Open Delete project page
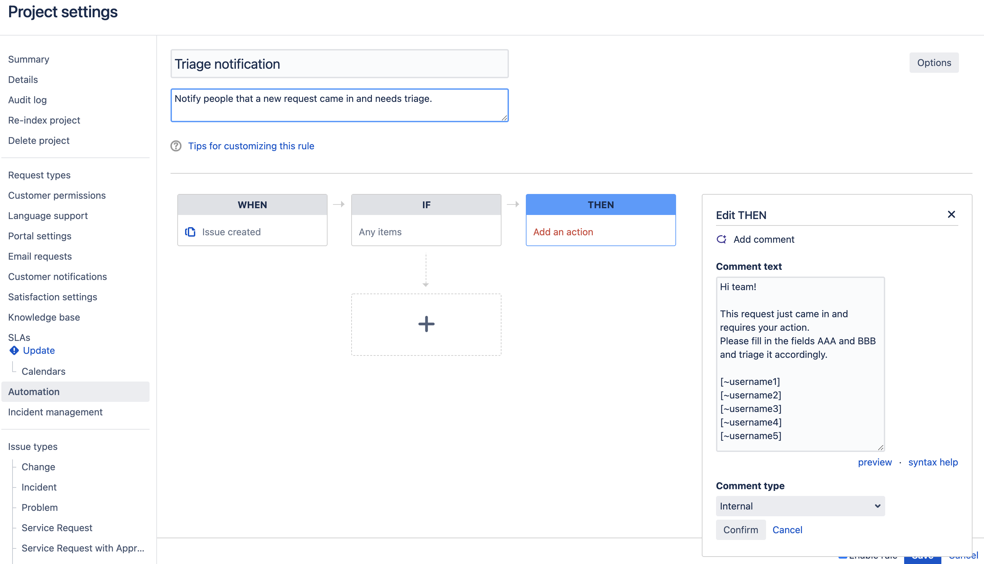 [39, 140]
